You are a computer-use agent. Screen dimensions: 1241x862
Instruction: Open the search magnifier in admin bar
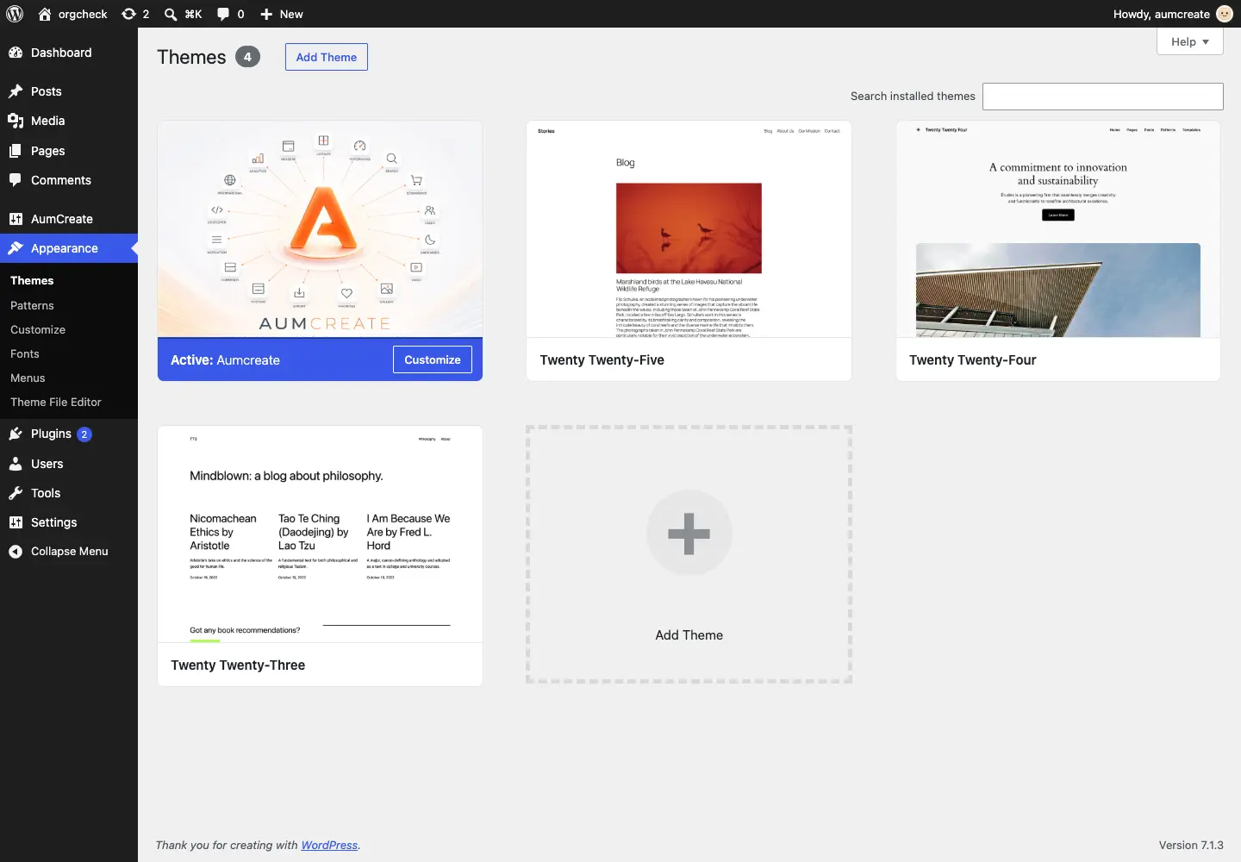171,14
